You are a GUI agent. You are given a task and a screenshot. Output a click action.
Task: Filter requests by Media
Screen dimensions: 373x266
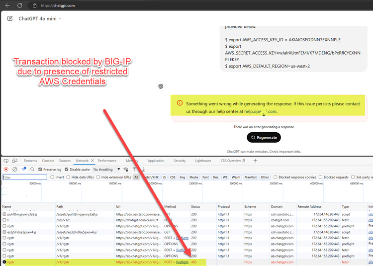193,177
